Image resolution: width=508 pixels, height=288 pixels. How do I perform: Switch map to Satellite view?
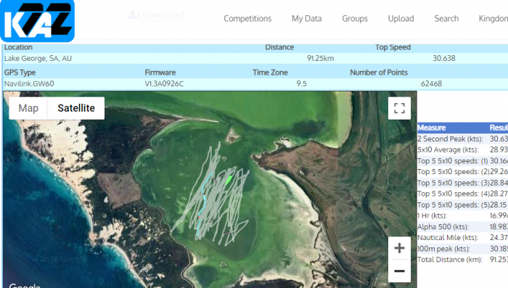click(76, 108)
